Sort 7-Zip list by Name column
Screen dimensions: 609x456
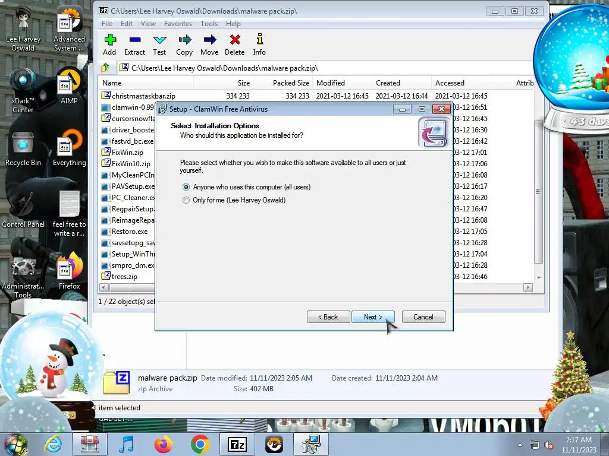[x=146, y=83]
